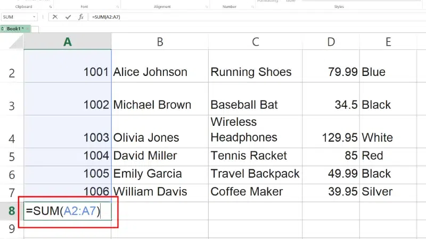Viewport: 426px width, 239px height.
Task: Select the row 4 header
Action: tap(12, 138)
